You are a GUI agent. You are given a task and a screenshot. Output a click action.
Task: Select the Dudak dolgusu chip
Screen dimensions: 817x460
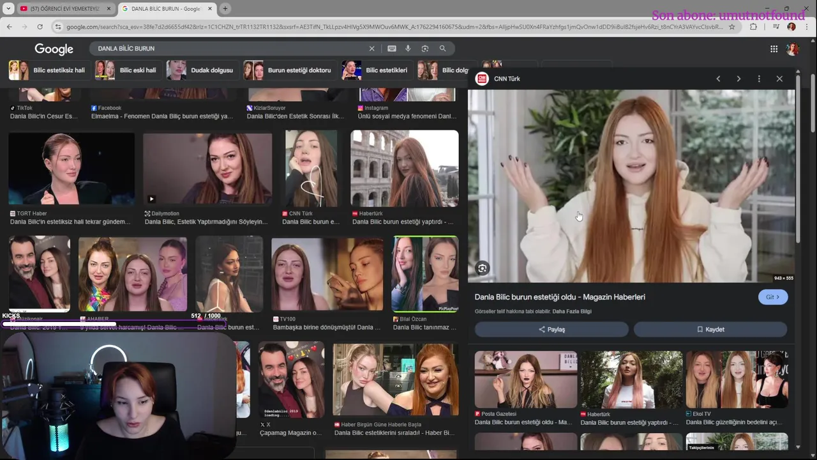pyautogui.click(x=201, y=70)
